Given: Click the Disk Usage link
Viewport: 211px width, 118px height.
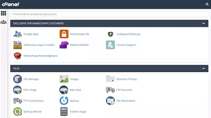Looking at the screenshot, I should (x=30, y=90).
